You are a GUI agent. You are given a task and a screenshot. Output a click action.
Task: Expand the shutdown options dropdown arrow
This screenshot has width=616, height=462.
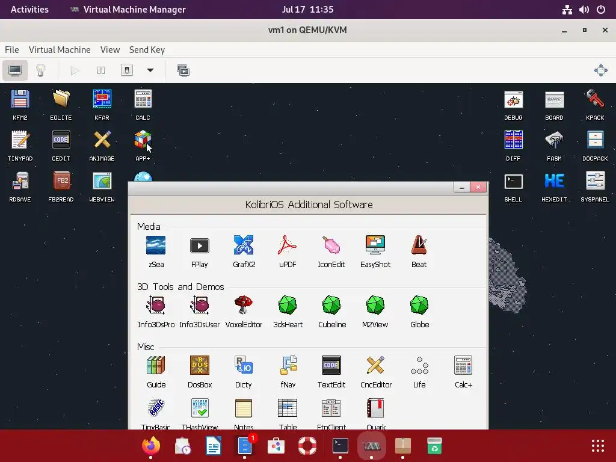click(x=150, y=71)
